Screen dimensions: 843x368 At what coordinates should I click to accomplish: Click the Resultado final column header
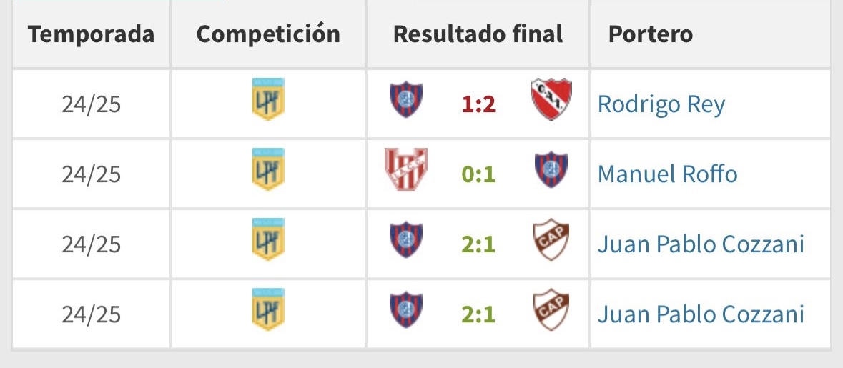(x=478, y=34)
